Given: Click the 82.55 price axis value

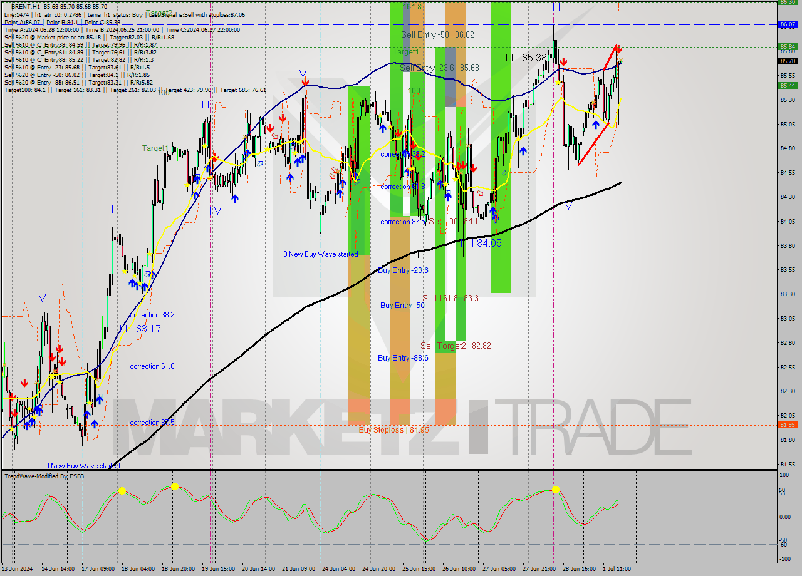Looking at the screenshot, I should pos(787,367).
